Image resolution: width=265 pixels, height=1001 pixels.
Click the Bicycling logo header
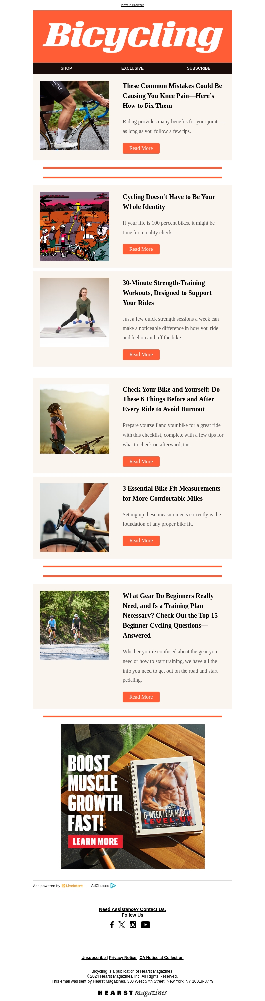pos(132,36)
